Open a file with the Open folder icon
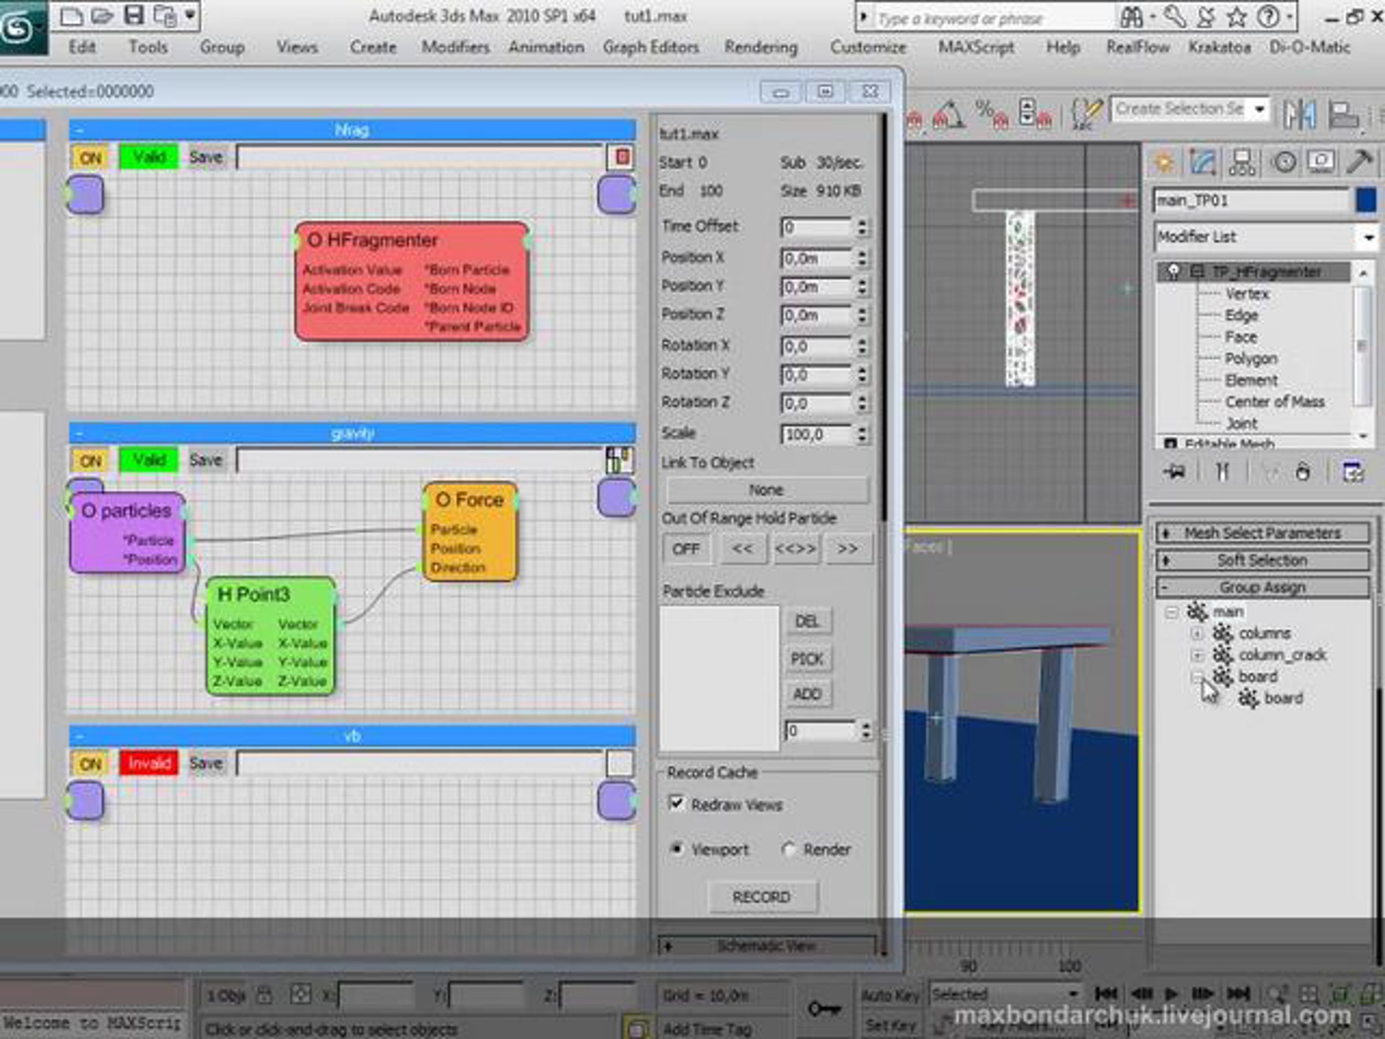 tap(102, 16)
